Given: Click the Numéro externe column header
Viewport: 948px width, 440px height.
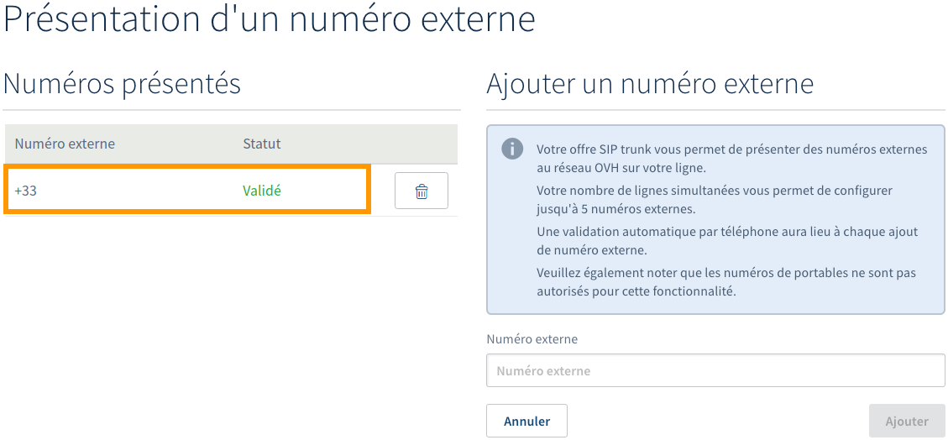Looking at the screenshot, I should click(x=65, y=144).
